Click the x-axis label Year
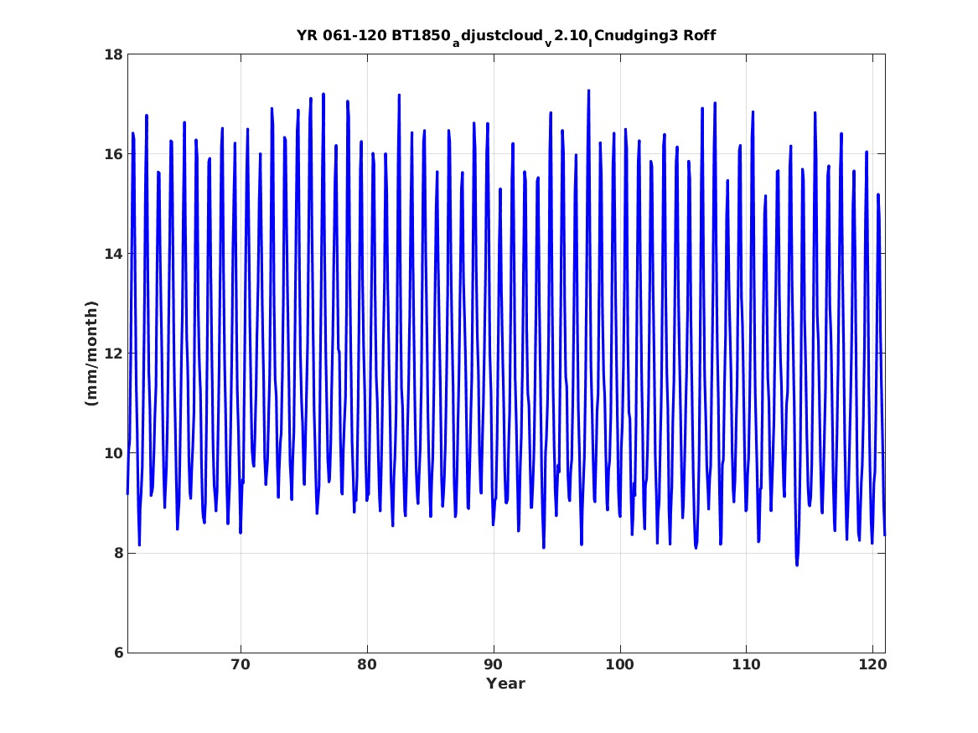This screenshot has height=733, width=978. (x=506, y=683)
